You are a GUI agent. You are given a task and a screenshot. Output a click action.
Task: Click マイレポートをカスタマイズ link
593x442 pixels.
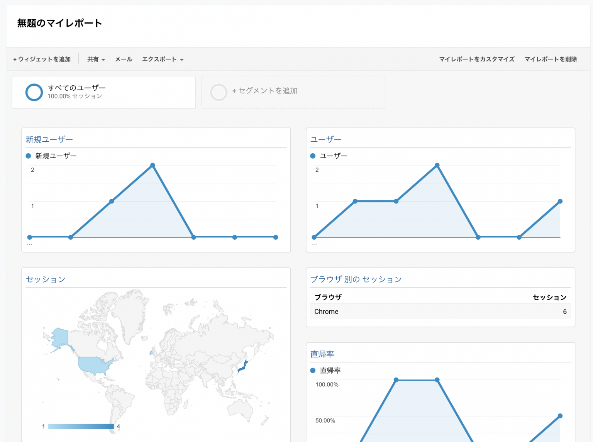coord(476,59)
